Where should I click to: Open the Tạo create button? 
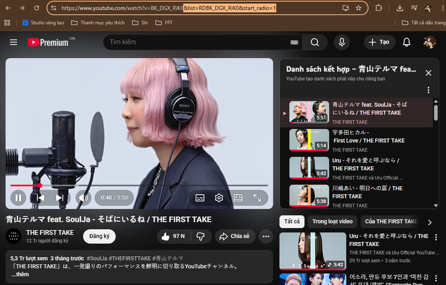380,42
